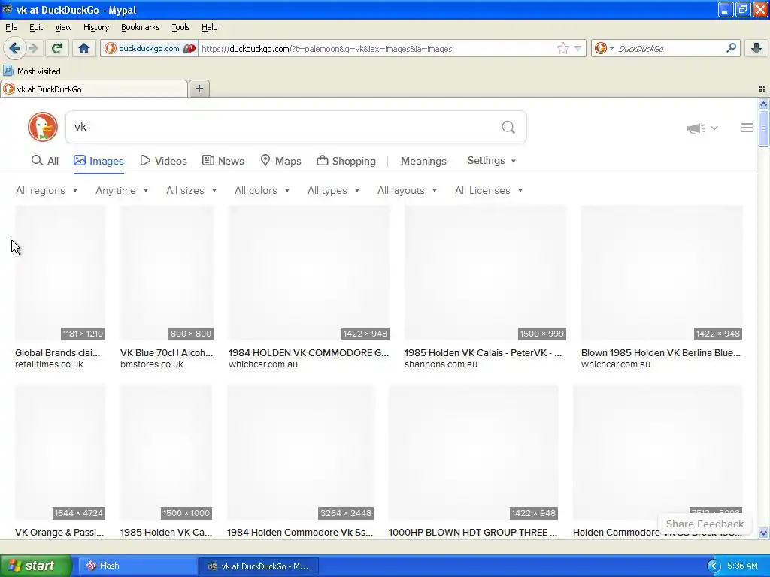Image resolution: width=770 pixels, height=577 pixels.
Task: Open the Global Brands image thumbnail
Action: click(60, 273)
